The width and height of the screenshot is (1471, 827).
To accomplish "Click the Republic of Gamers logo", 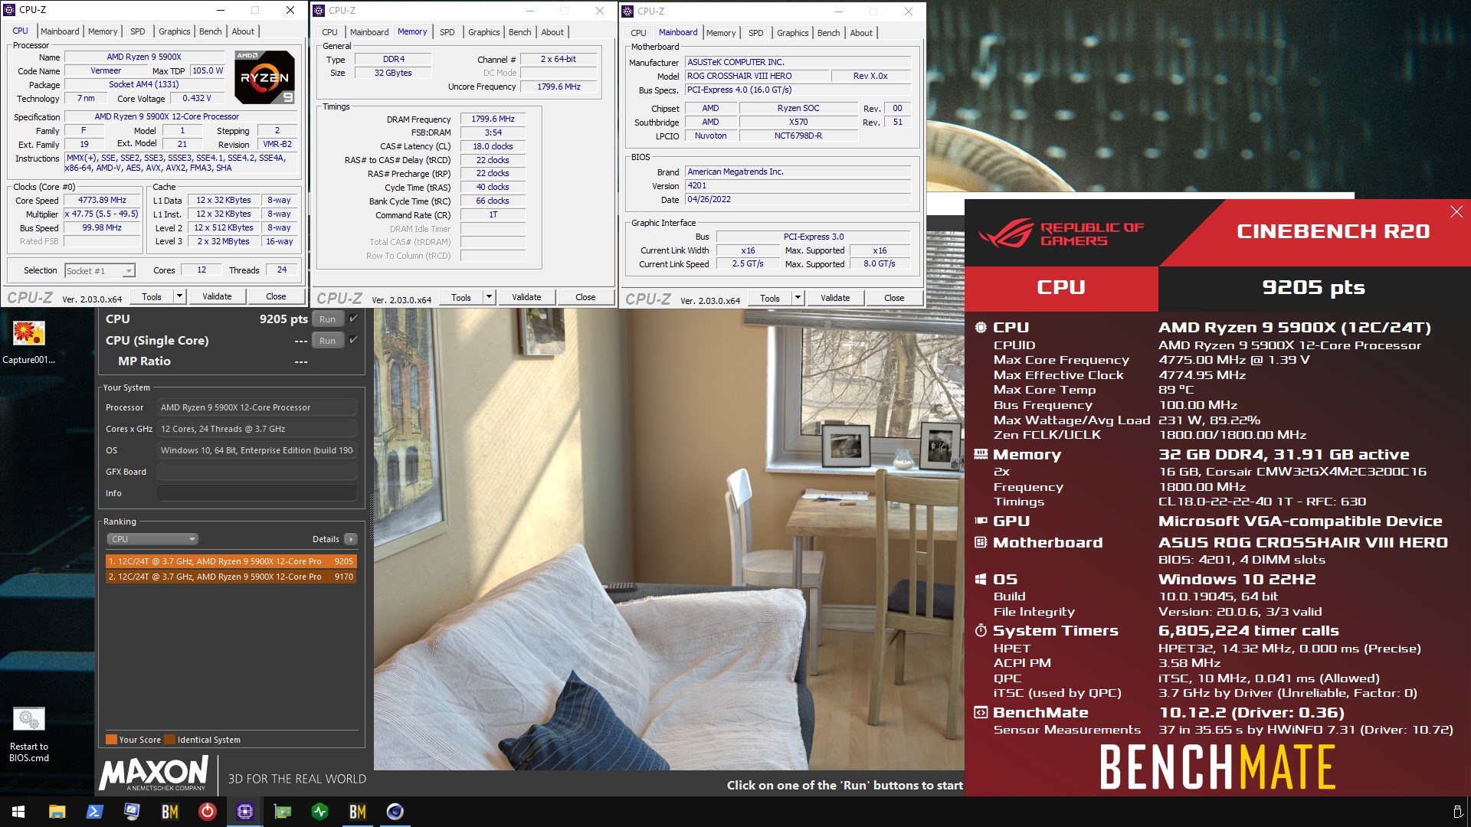I will [x=1061, y=234].
